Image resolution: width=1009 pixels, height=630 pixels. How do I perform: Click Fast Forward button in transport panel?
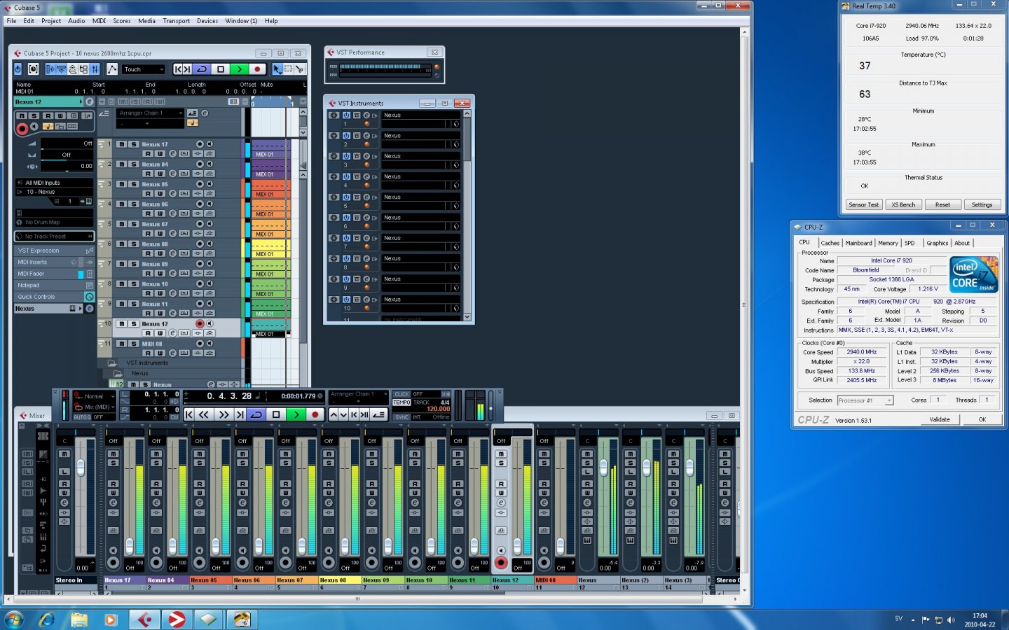click(x=223, y=414)
